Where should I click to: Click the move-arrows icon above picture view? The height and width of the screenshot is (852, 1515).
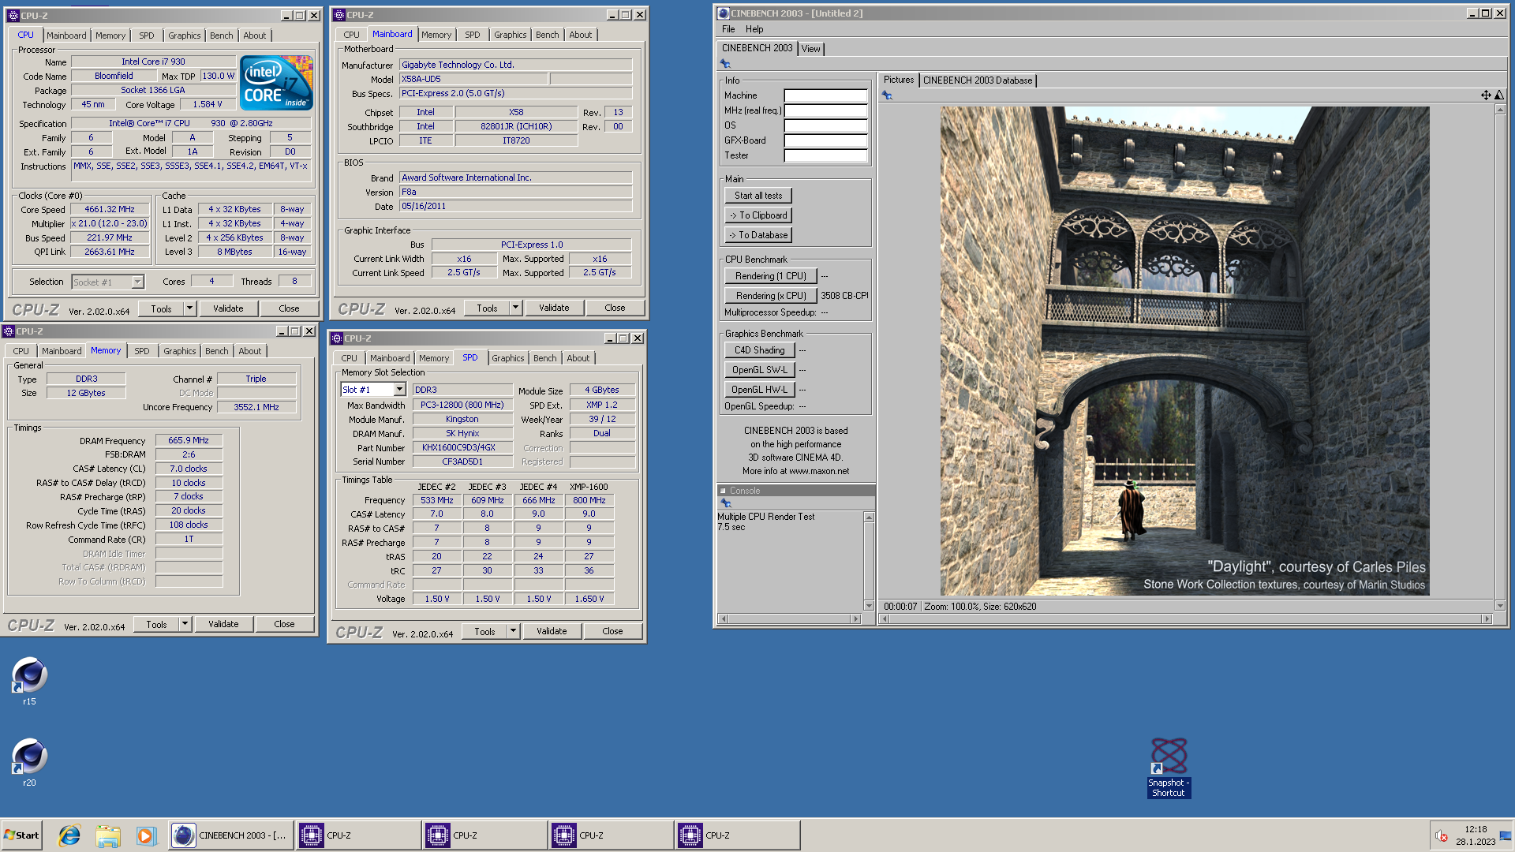tap(1486, 95)
